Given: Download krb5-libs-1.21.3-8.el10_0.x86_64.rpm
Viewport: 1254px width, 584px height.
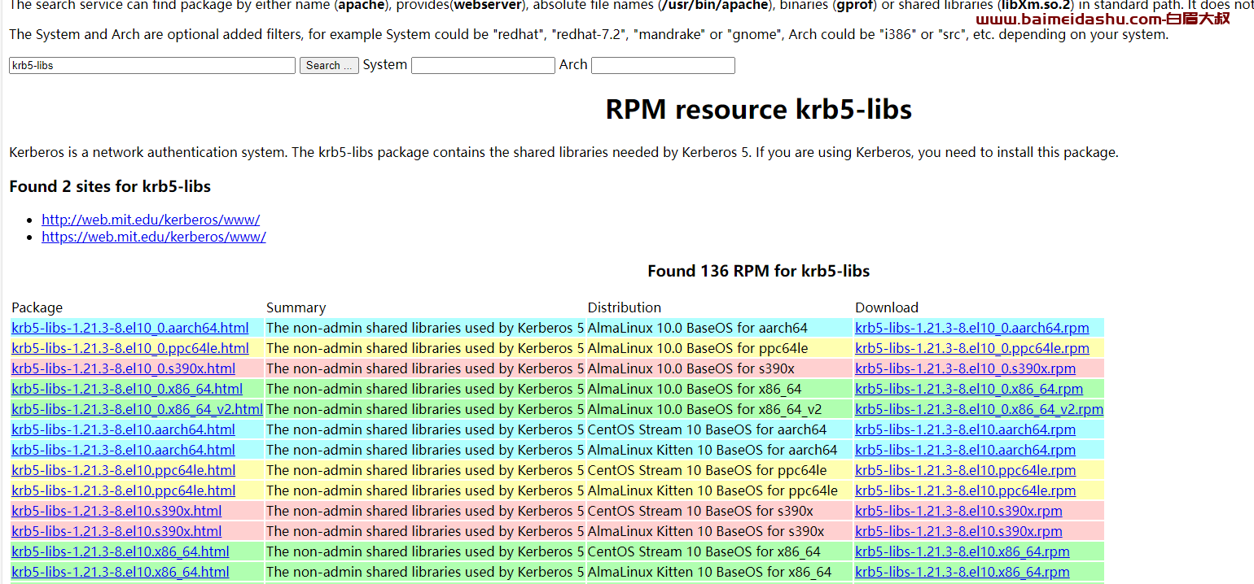Looking at the screenshot, I should tap(969, 389).
